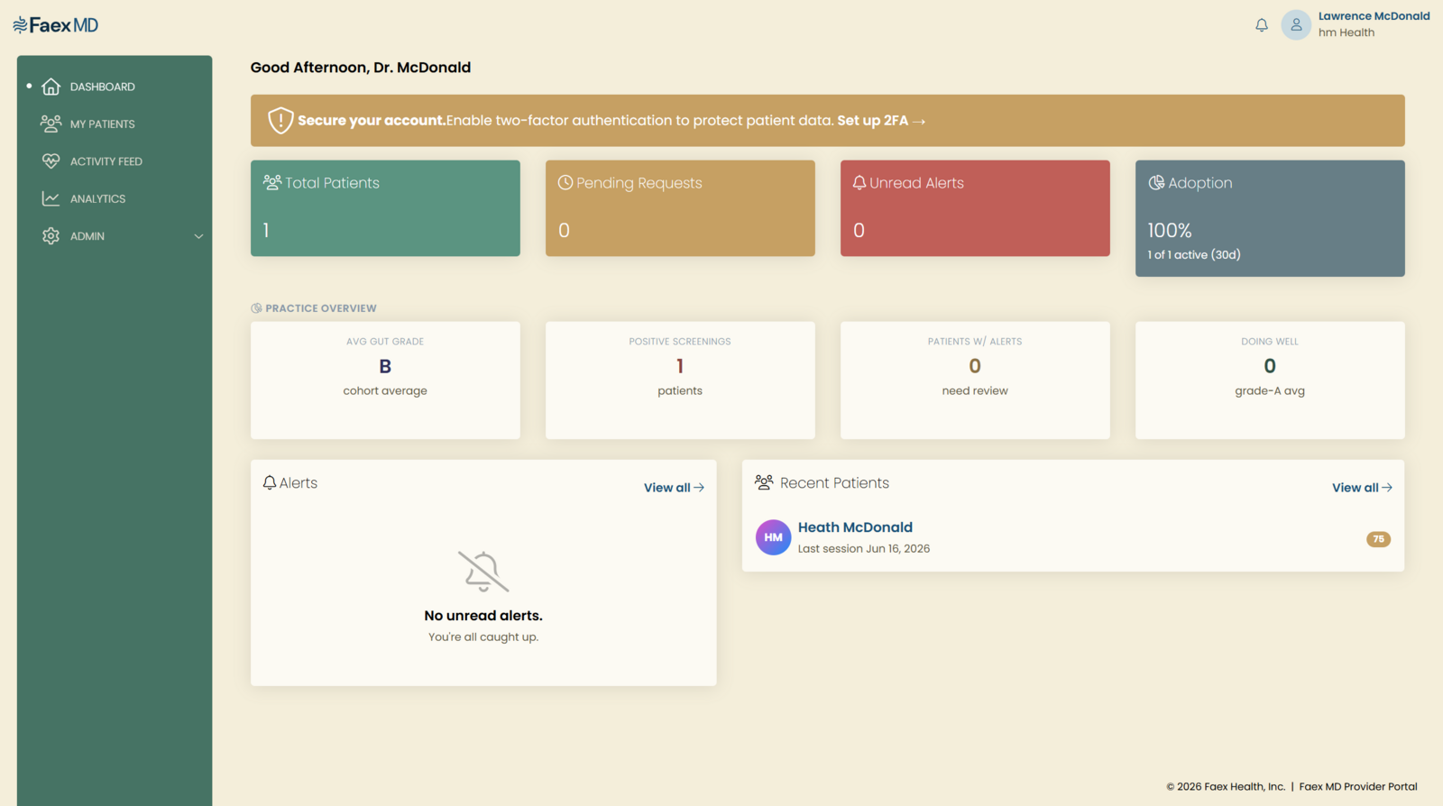Click the shield warning icon in banner
1443x806 pixels.
[280, 120]
